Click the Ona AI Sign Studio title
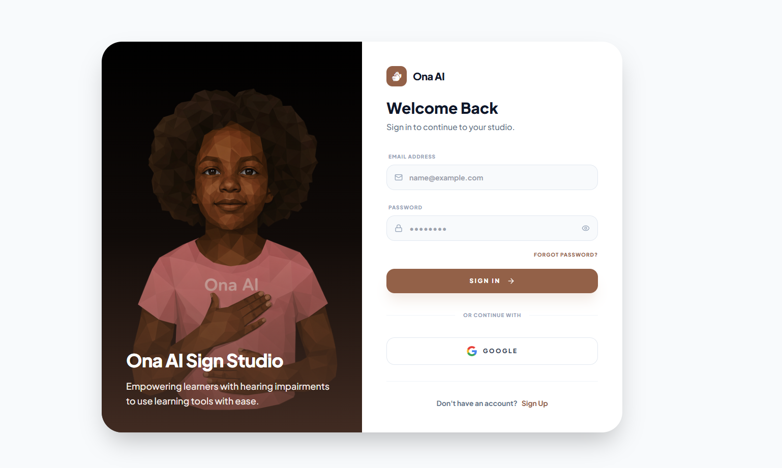 pyautogui.click(x=204, y=361)
